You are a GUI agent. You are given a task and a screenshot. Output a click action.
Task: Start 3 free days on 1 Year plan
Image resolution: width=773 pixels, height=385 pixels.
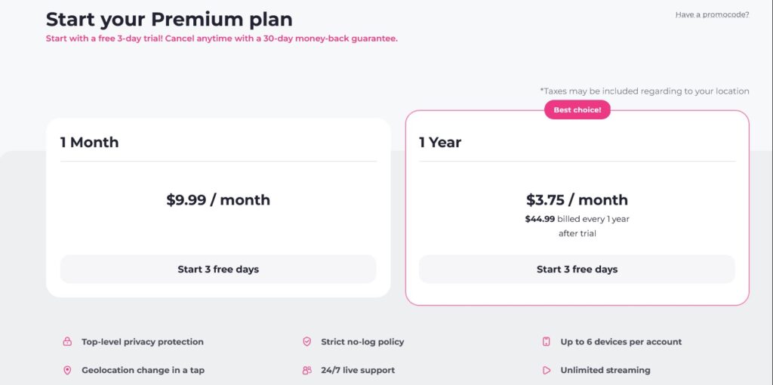(x=577, y=269)
